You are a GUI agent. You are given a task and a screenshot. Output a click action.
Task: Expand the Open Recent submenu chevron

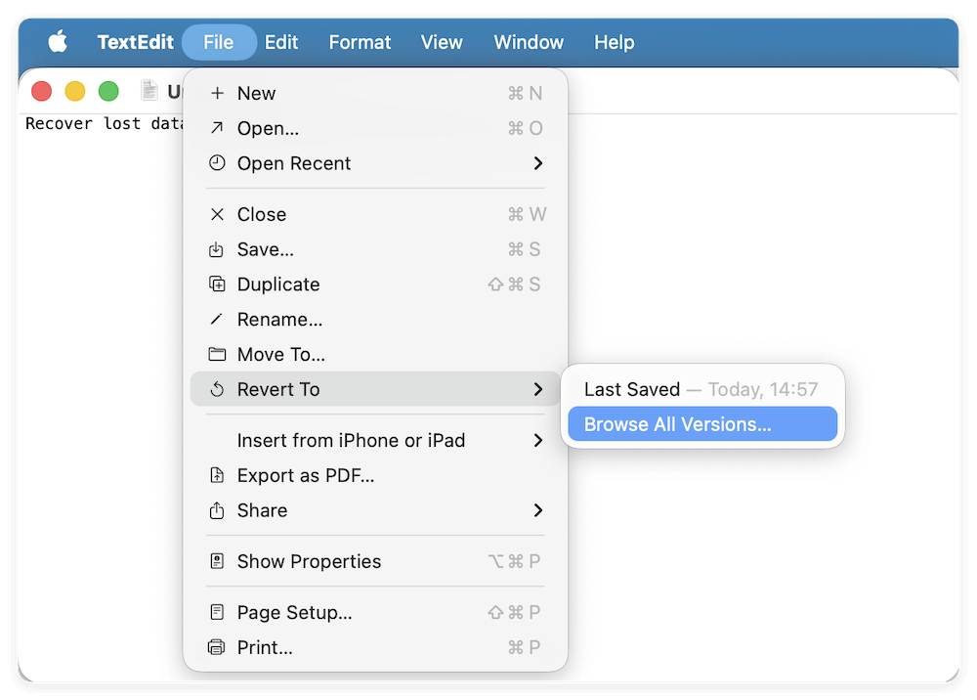point(538,163)
